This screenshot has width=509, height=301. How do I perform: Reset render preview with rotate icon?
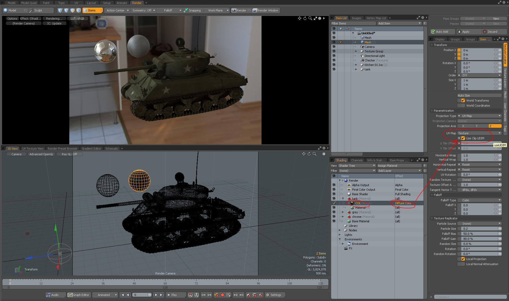(x=305, y=18)
